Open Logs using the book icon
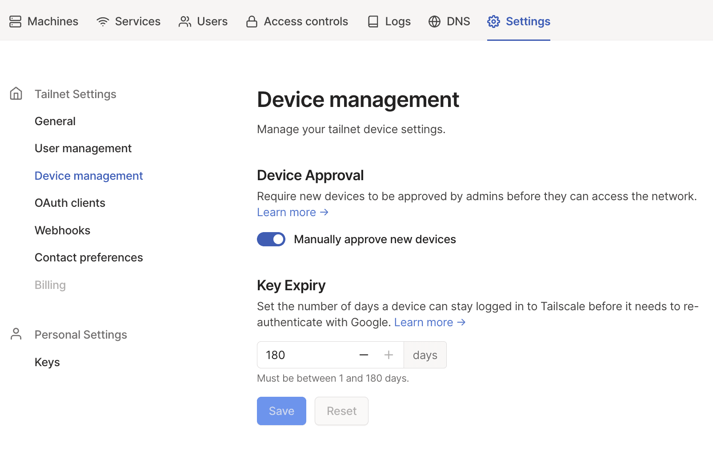The width and height of the screenshot is (713, 466). 373,21
